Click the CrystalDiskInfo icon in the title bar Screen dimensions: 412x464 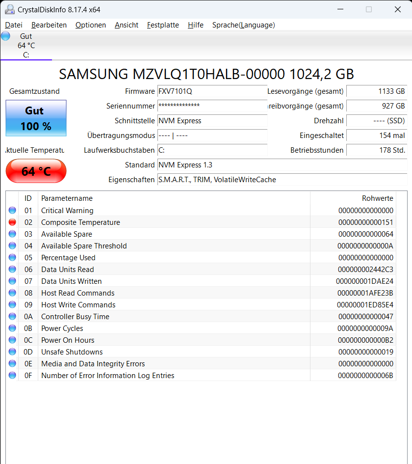pos(8,9)
